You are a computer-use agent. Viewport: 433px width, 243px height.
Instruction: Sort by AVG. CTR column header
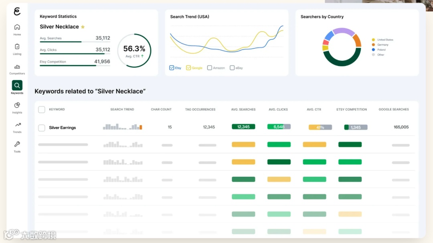[314, 110]
